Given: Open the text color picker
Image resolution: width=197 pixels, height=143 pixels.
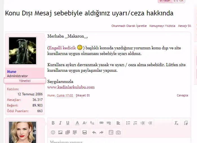Looking at the screenshot, I should coord(77,123).
